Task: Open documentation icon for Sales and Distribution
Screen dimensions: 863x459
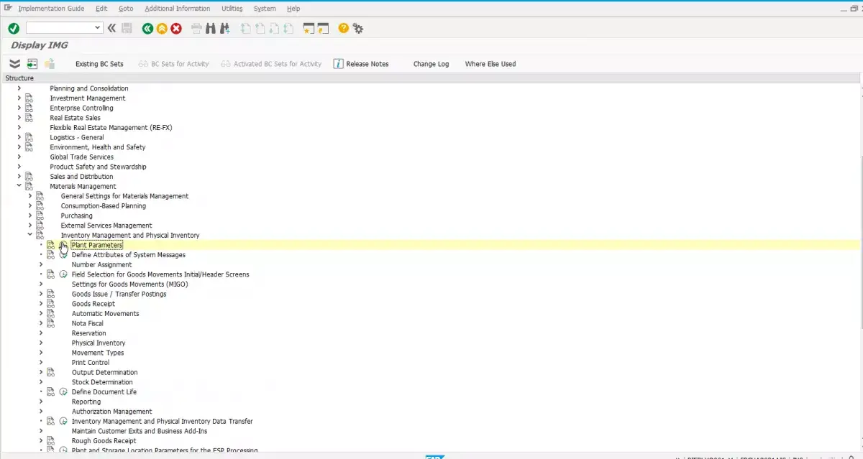Action: point(29,177)
